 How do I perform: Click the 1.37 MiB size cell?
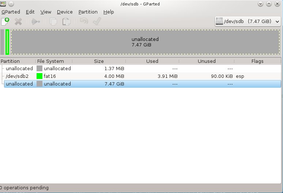coord(114,69)
